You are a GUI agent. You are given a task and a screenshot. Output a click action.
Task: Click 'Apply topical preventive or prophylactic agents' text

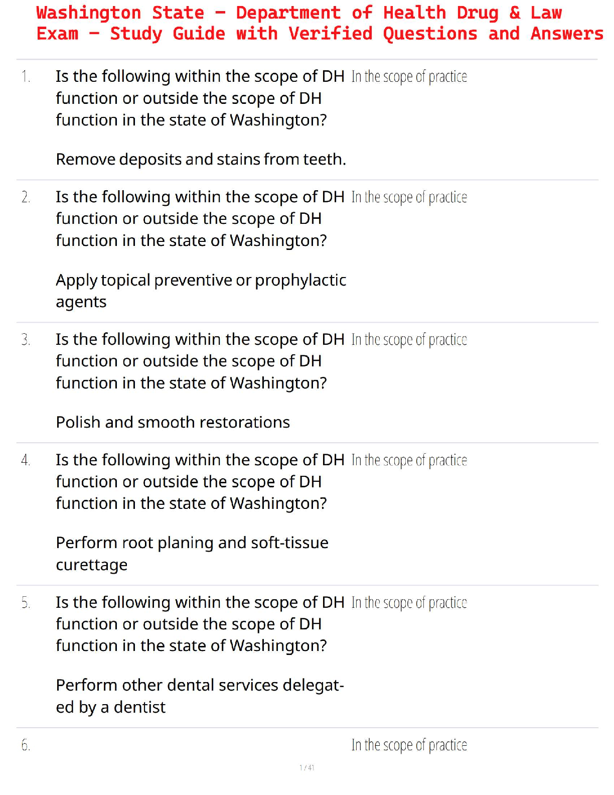pos(201,291)
